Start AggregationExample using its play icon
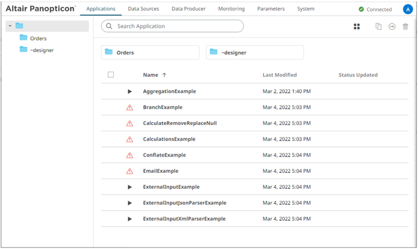 pyautogui.click(x=130, y=92)
